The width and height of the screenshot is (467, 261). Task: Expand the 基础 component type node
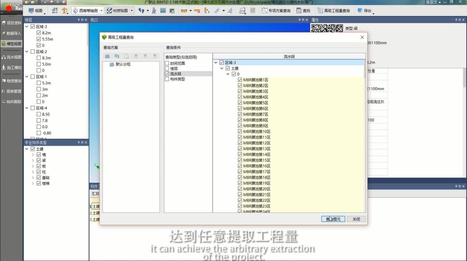coord(33,178)
